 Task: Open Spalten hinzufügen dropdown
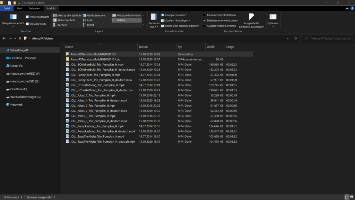(176, 20)
